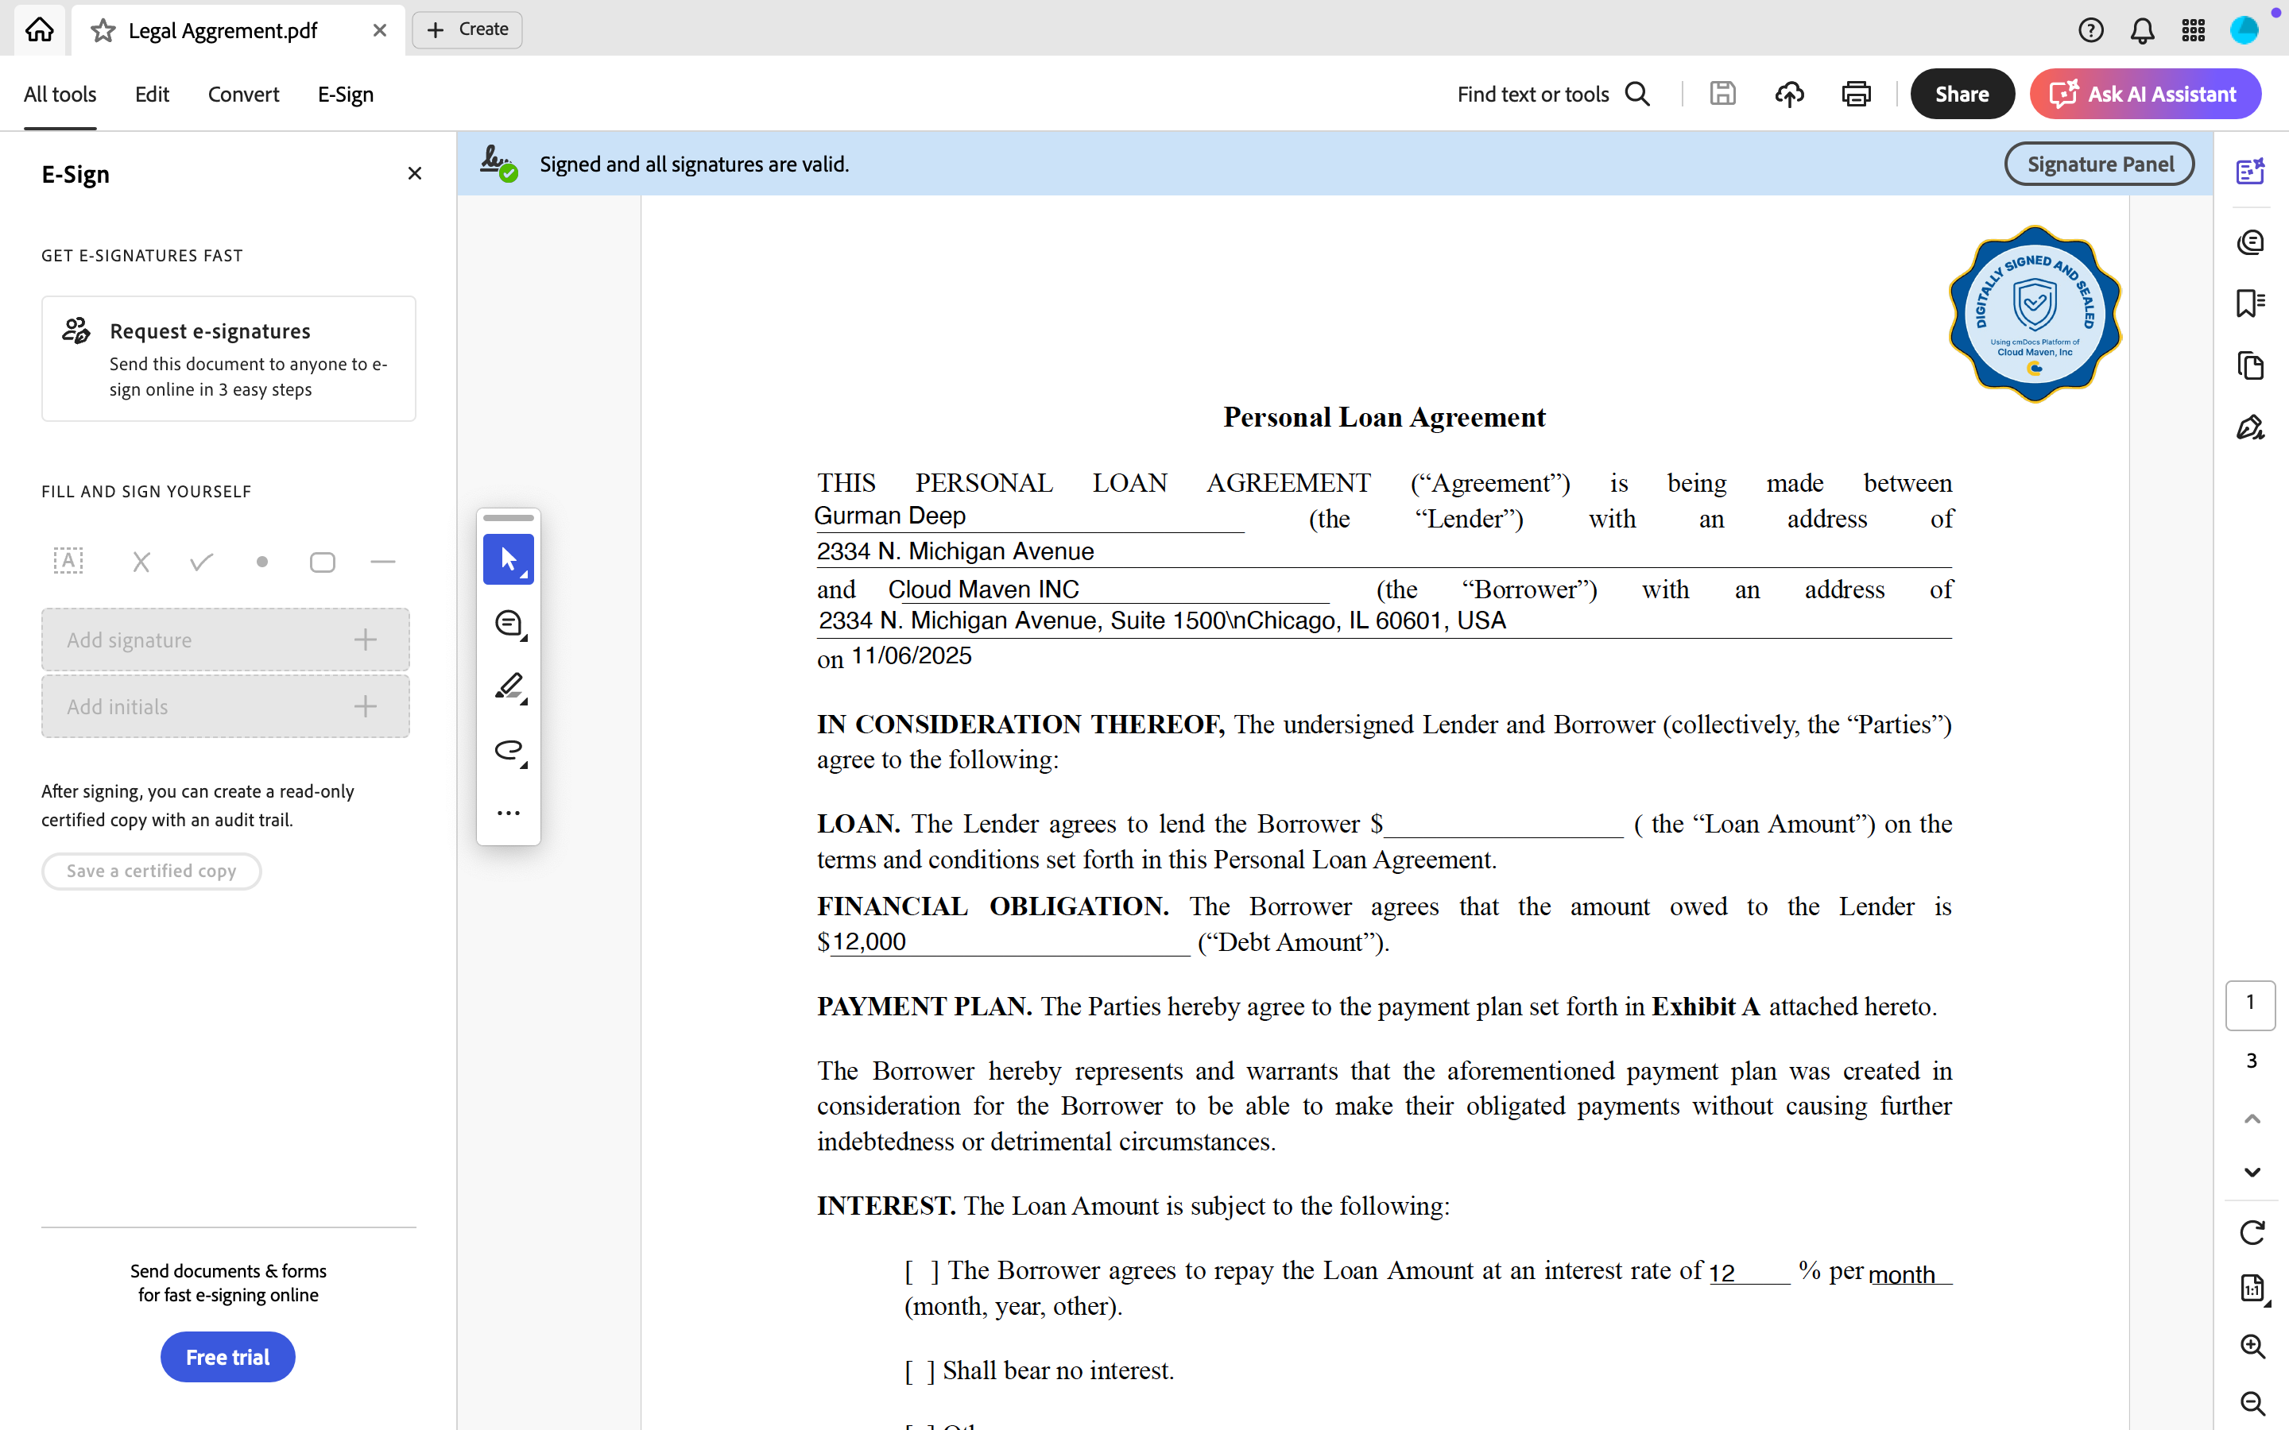Choose the Select arrow tool

pyautogui.click(x=509, y=559)
